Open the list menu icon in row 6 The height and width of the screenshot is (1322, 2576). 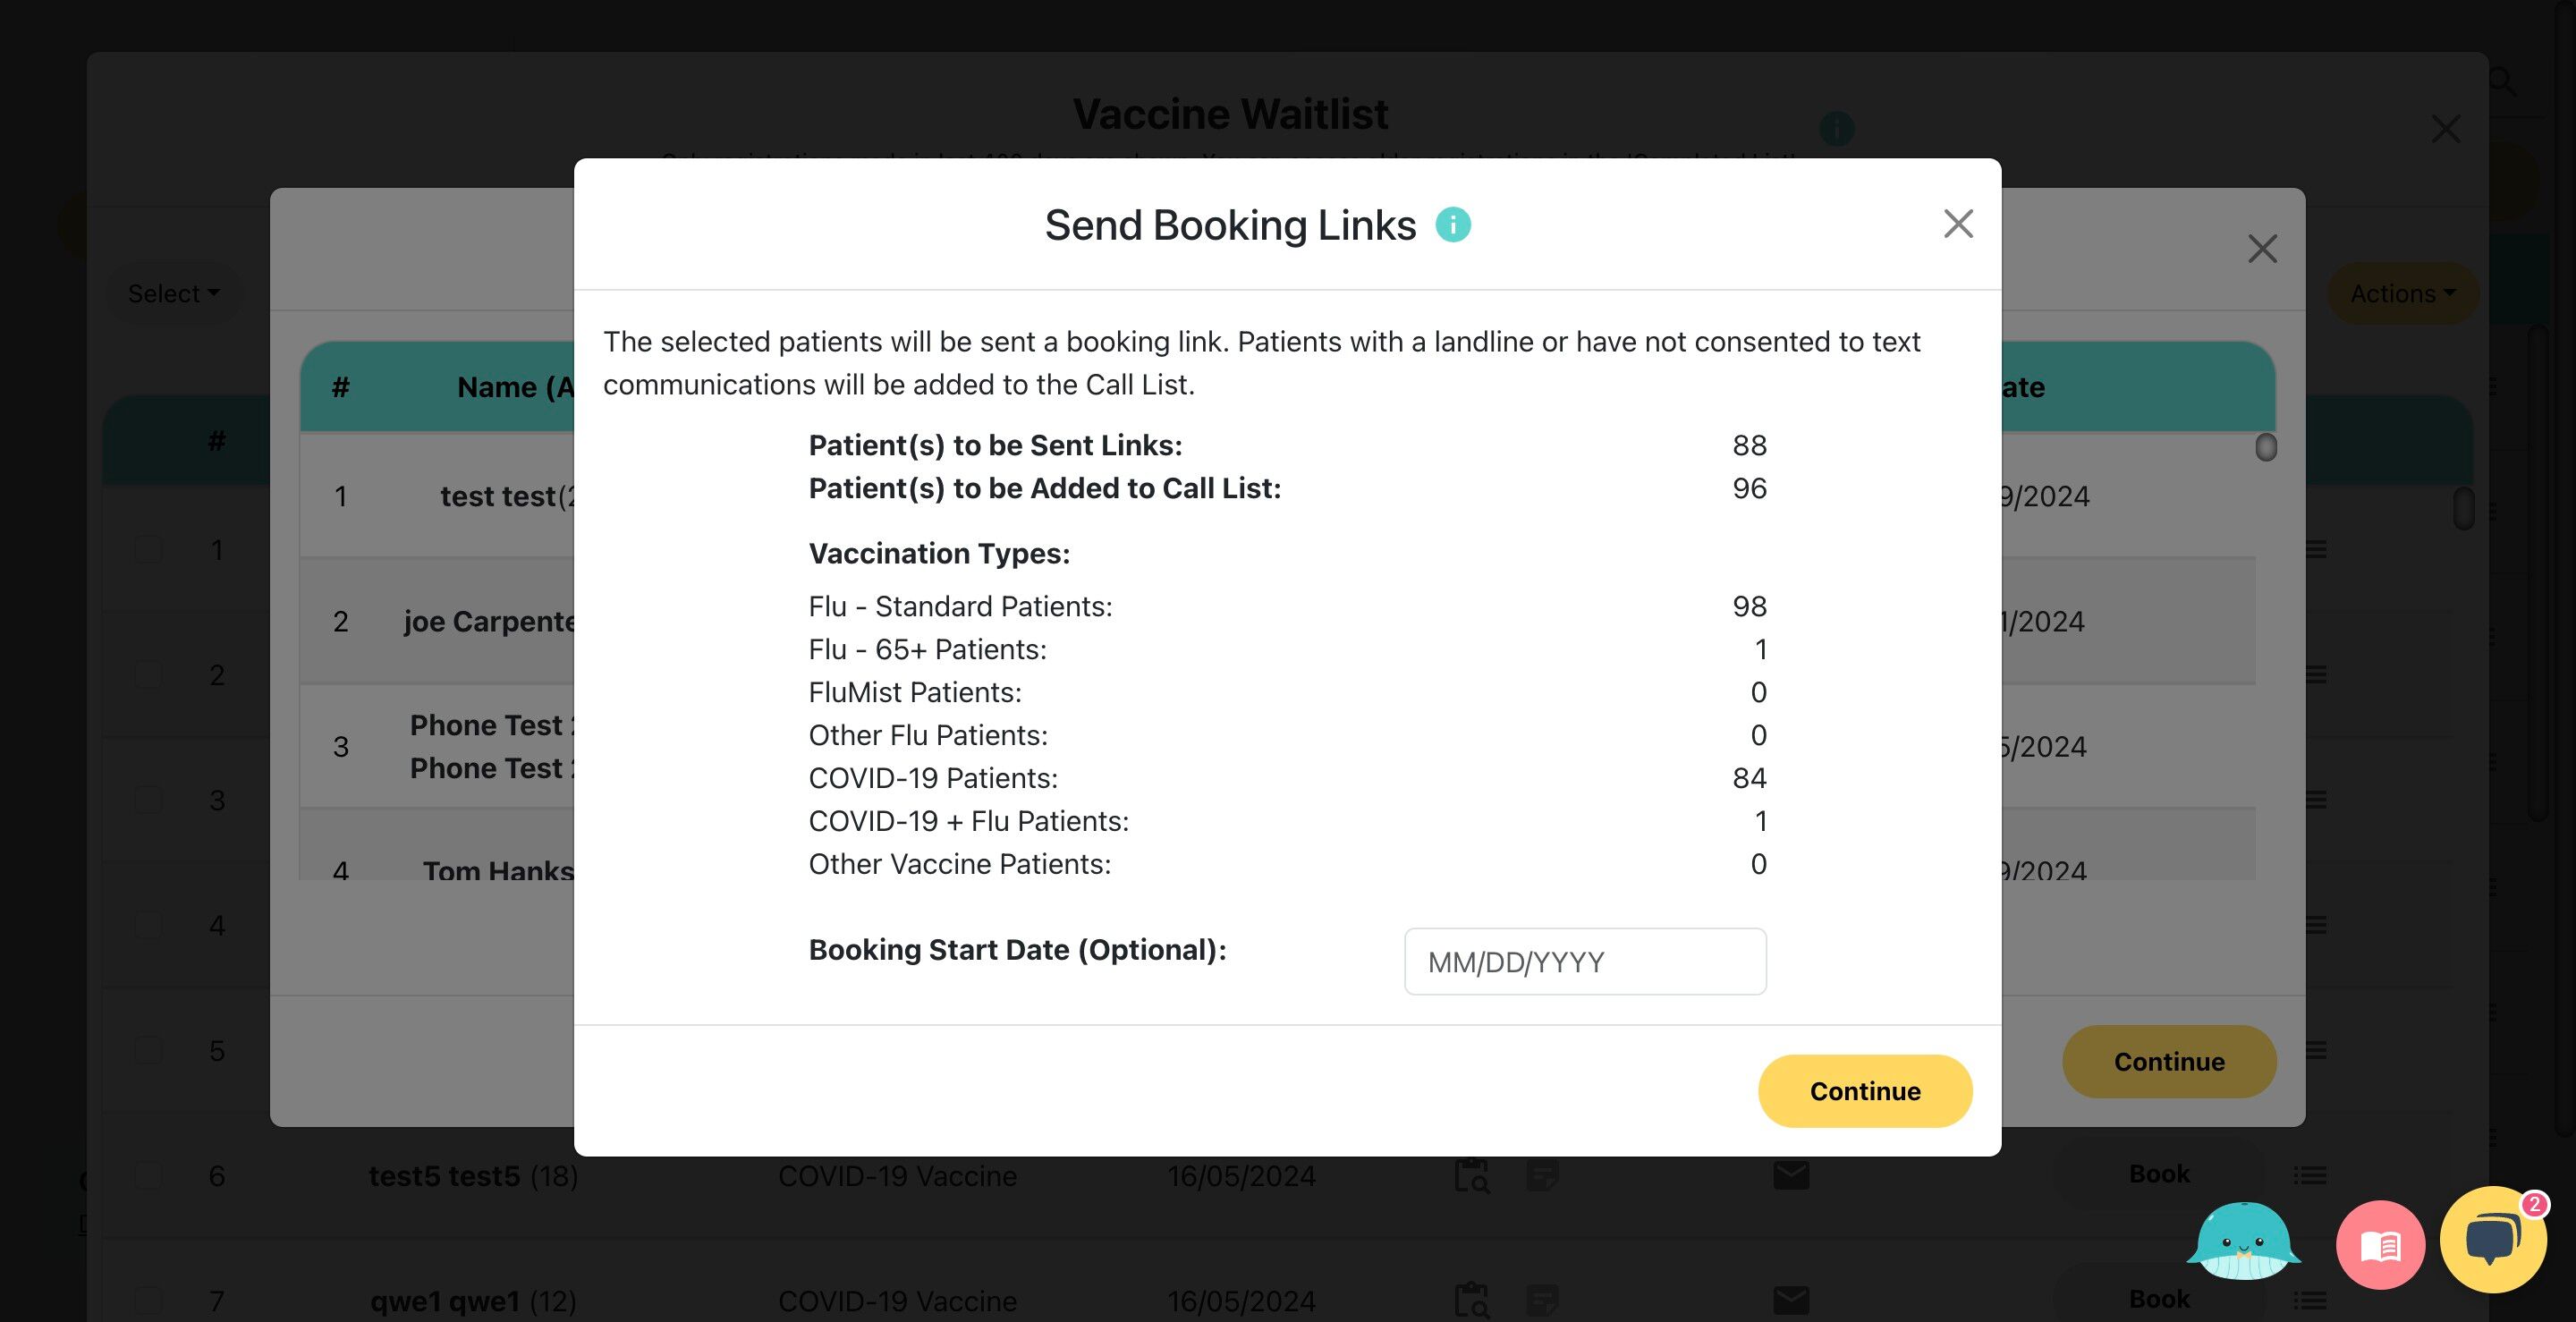2310,1175
